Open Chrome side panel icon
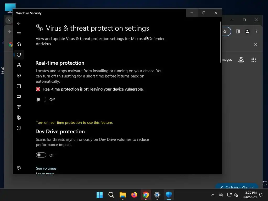 pyautogui.click(x=238, y=31)
